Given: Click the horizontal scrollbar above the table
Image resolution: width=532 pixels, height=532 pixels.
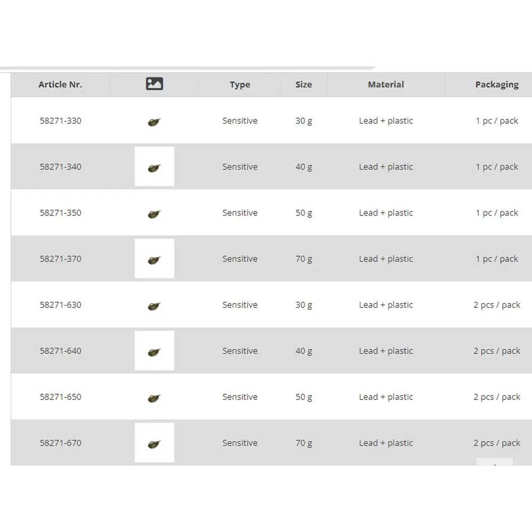Looking at the screenshot, I should click(x=186, y=68).
